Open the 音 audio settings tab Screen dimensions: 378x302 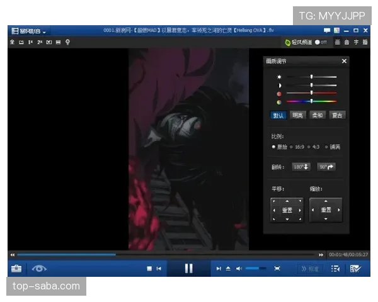(346, 42)
